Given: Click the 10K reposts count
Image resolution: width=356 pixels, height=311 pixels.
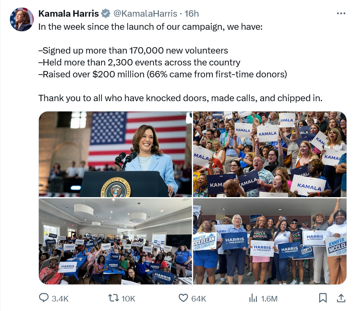Looking at the screenshot, I should pyautogui.click(x=128, y=299).
